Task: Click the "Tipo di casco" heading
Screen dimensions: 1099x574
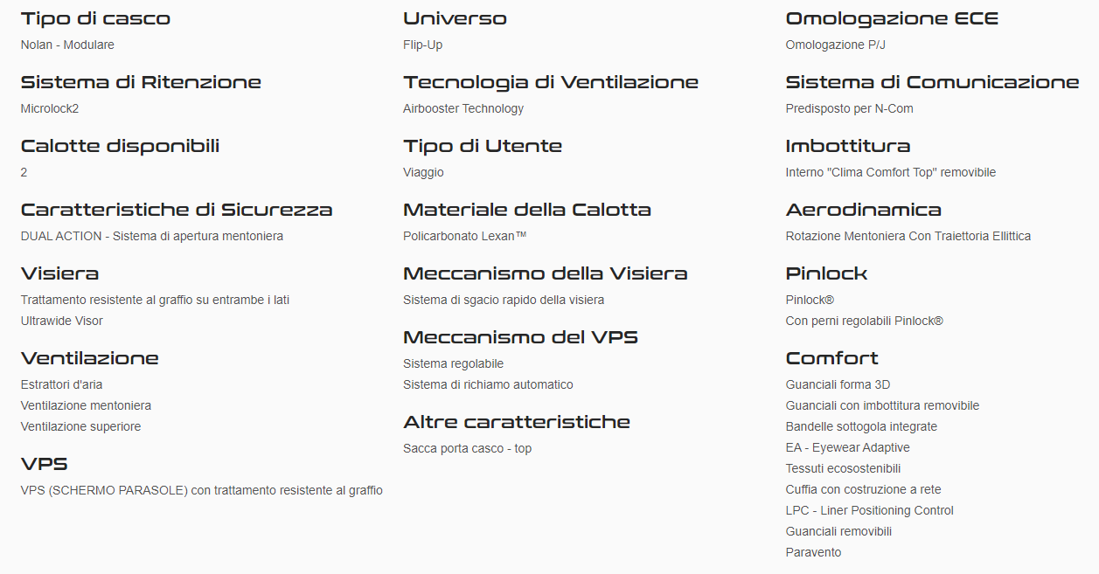Action: (x=95, y=18)
